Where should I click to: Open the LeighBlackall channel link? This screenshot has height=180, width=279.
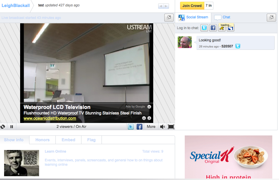click(x=16, y=6)
